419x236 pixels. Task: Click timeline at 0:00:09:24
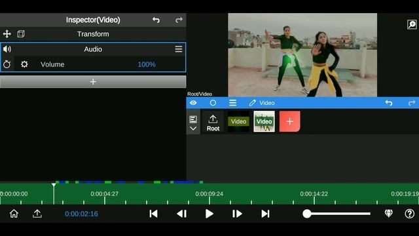coord(209,194)
